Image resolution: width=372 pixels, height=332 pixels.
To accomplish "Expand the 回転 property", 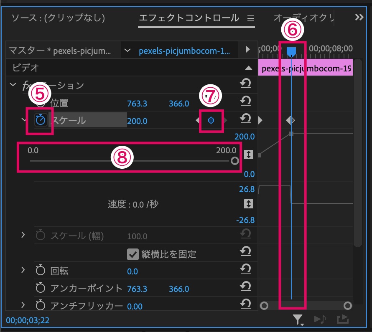I will [23, 270].
